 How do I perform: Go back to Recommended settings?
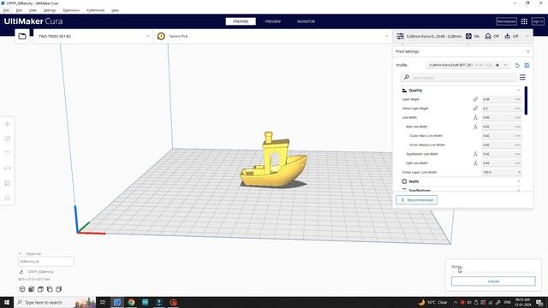(417, 200)
